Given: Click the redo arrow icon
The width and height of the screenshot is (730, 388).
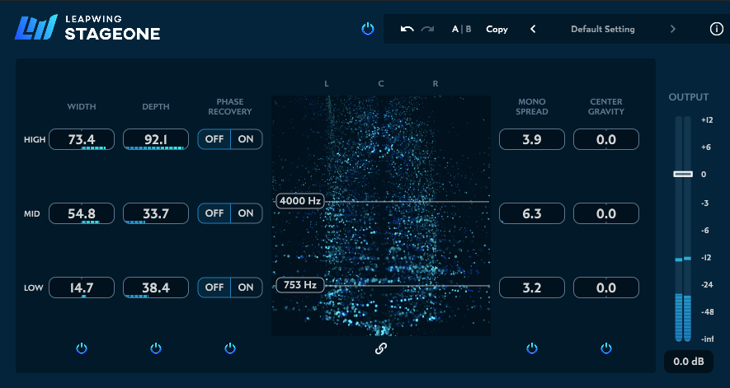Looking at the screenshot, I should click(x=427, y=30).
